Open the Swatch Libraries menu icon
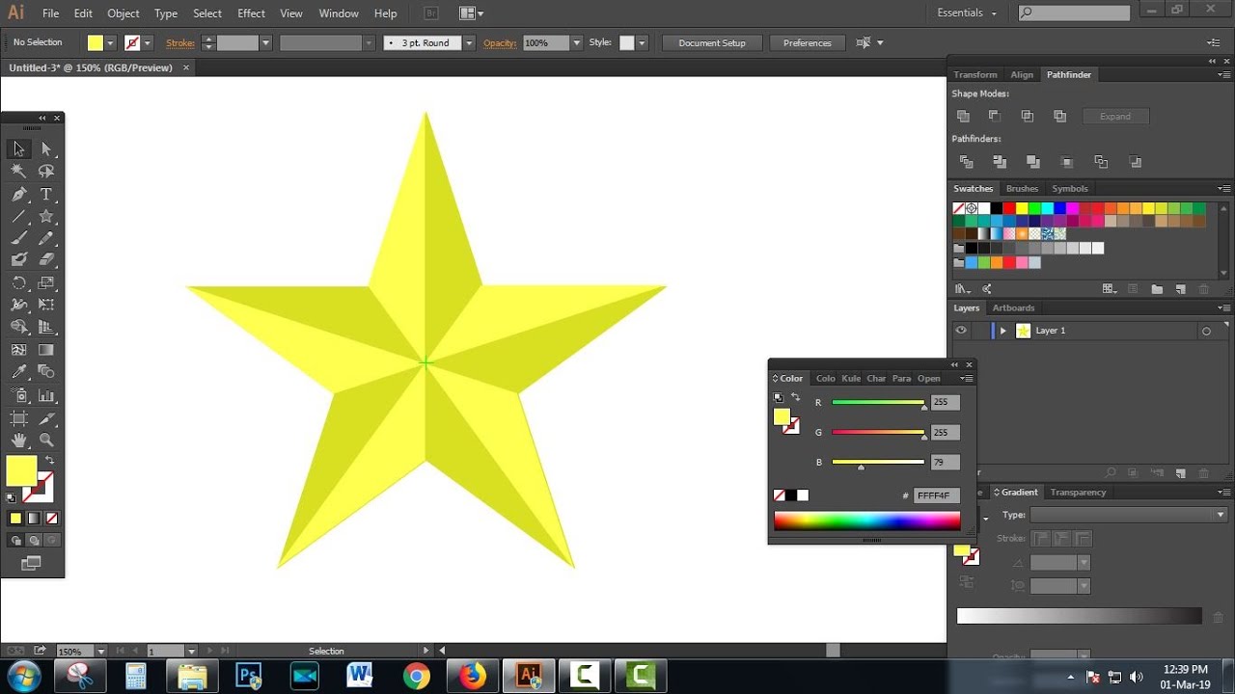1235x694 pixels. (x=961, y=288)
